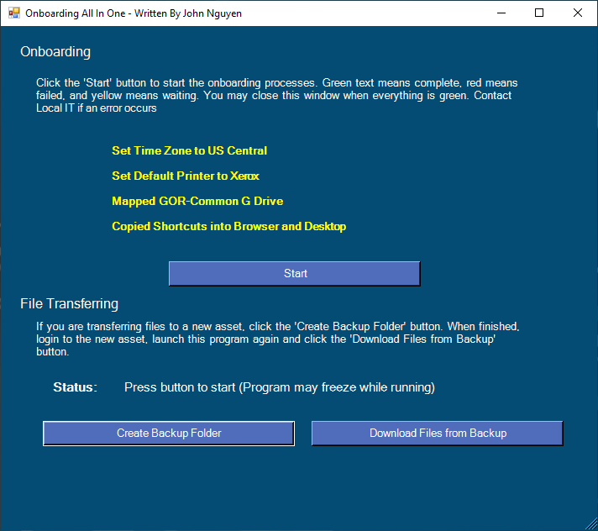Click the file transferring instructions paragraph
This screenshot has width=598, height=531.
tap(278, 339)
